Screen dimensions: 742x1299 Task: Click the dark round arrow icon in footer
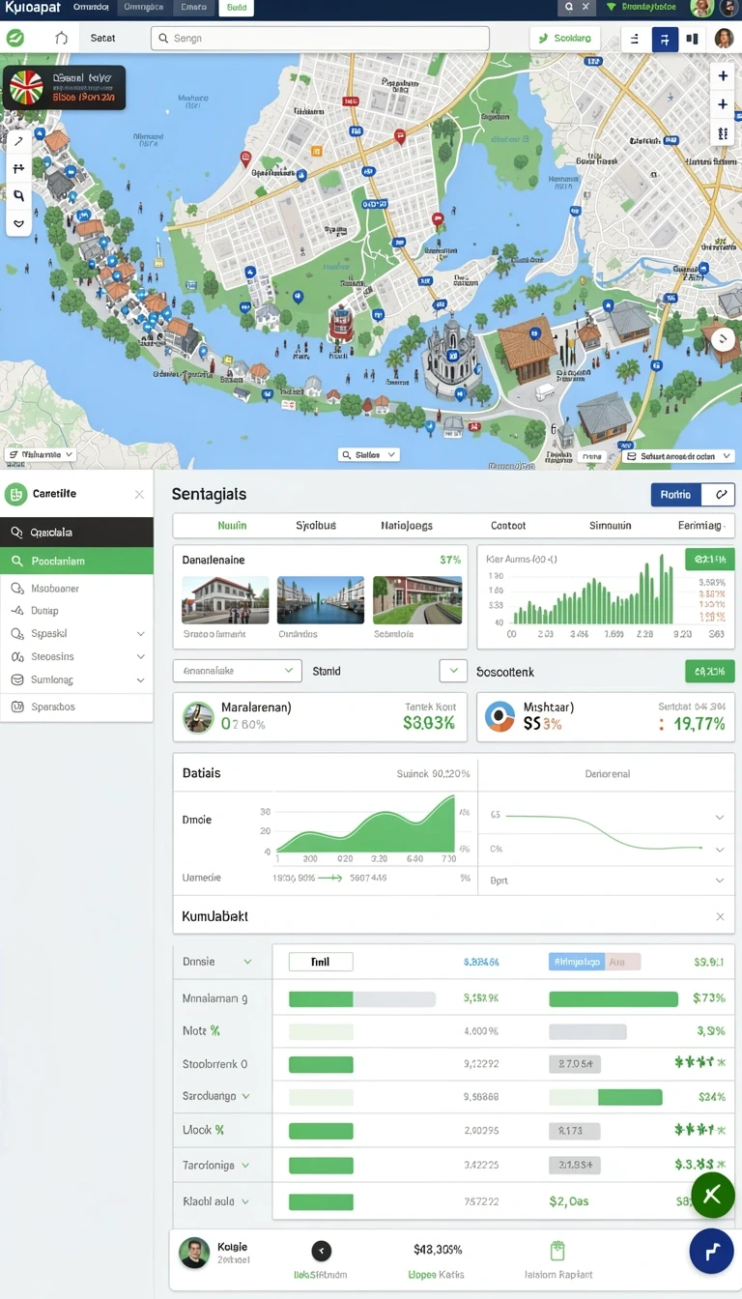point(322,1251)
